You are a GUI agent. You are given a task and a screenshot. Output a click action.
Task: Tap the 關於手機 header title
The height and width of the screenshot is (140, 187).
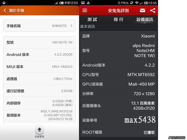[x=17, y=10]
